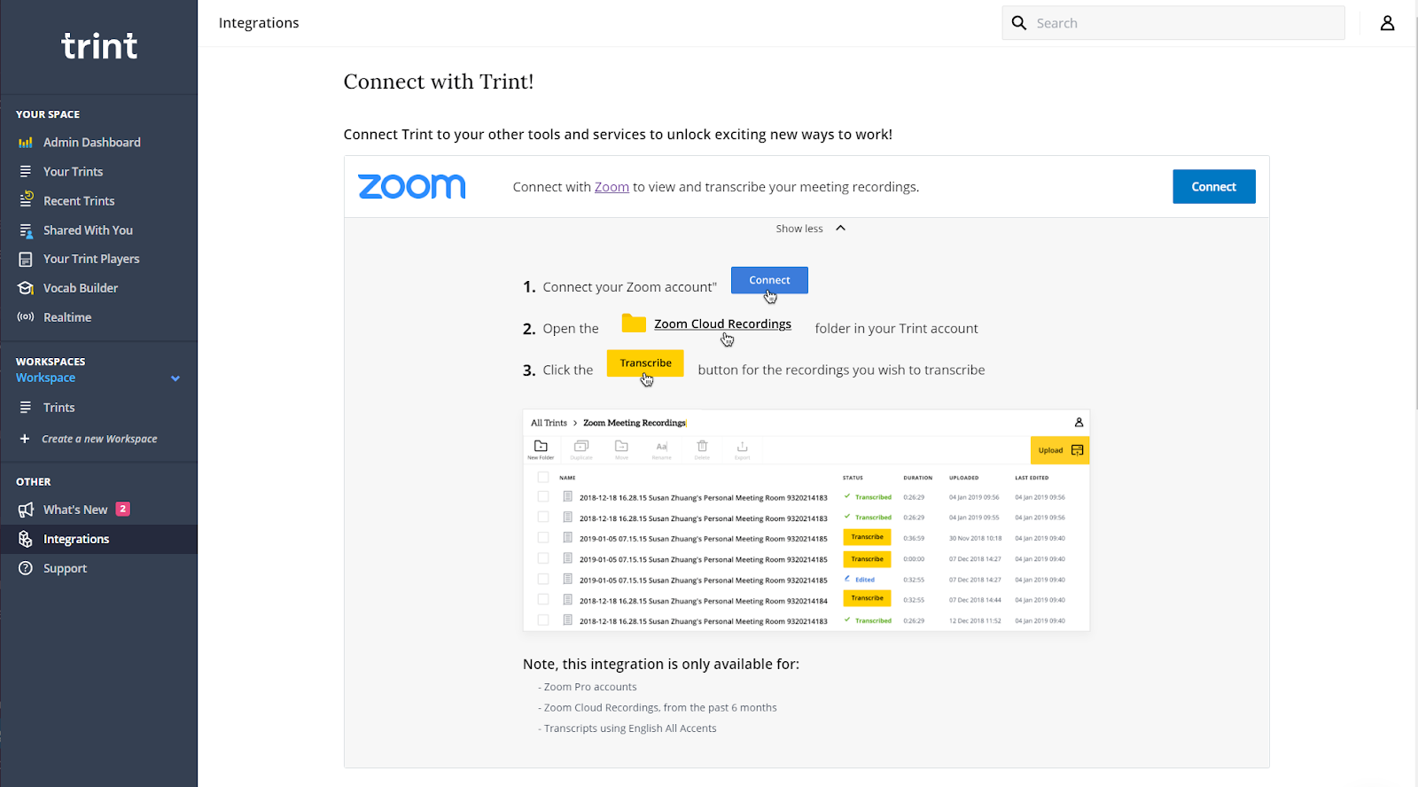Click the plus icon for new workspace
This screenshot has height=787, width=1418.
(25, 439)
